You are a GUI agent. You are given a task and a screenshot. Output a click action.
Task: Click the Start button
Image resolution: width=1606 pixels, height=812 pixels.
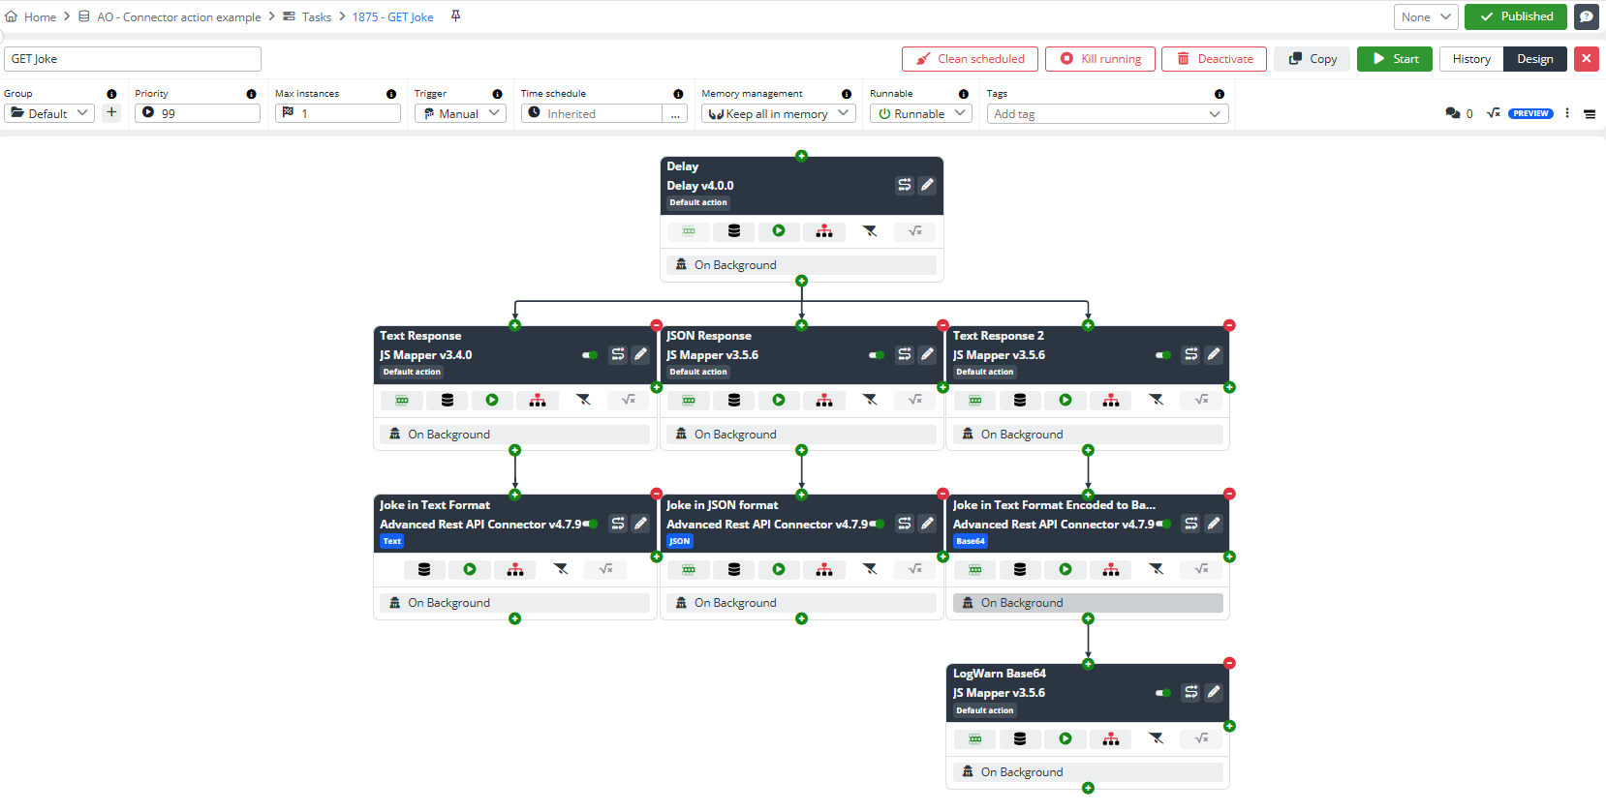click(x=1394, y=59)
